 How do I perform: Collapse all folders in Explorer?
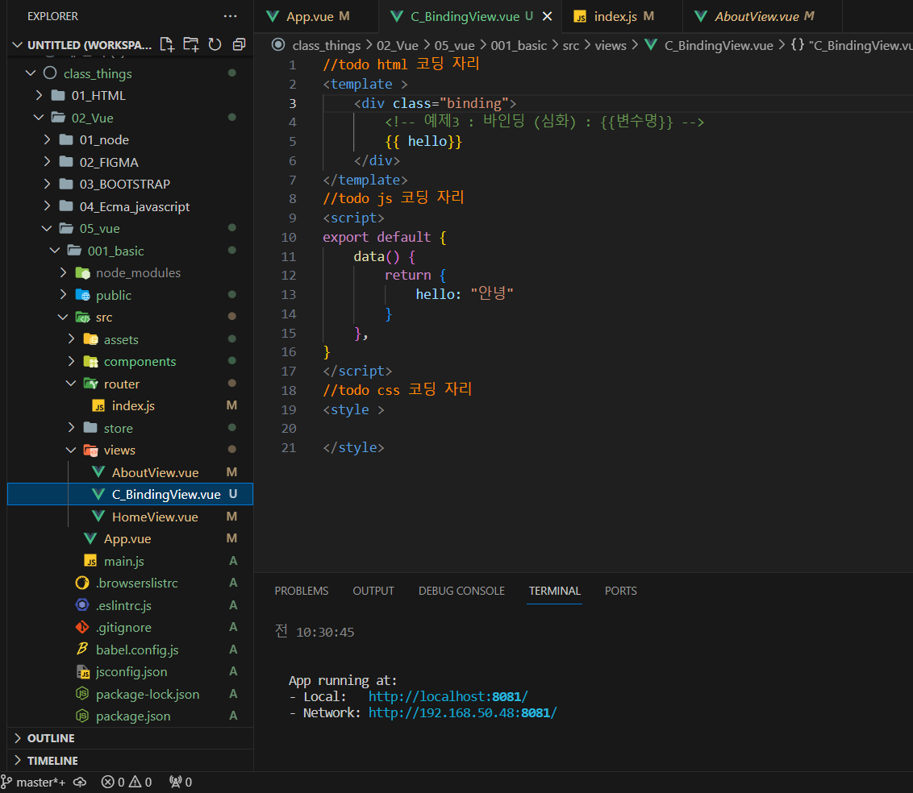pyautogui.click(x=239, y=44)
